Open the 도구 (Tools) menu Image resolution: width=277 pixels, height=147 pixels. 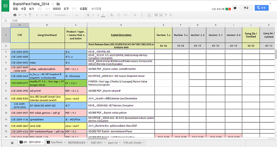66,9
